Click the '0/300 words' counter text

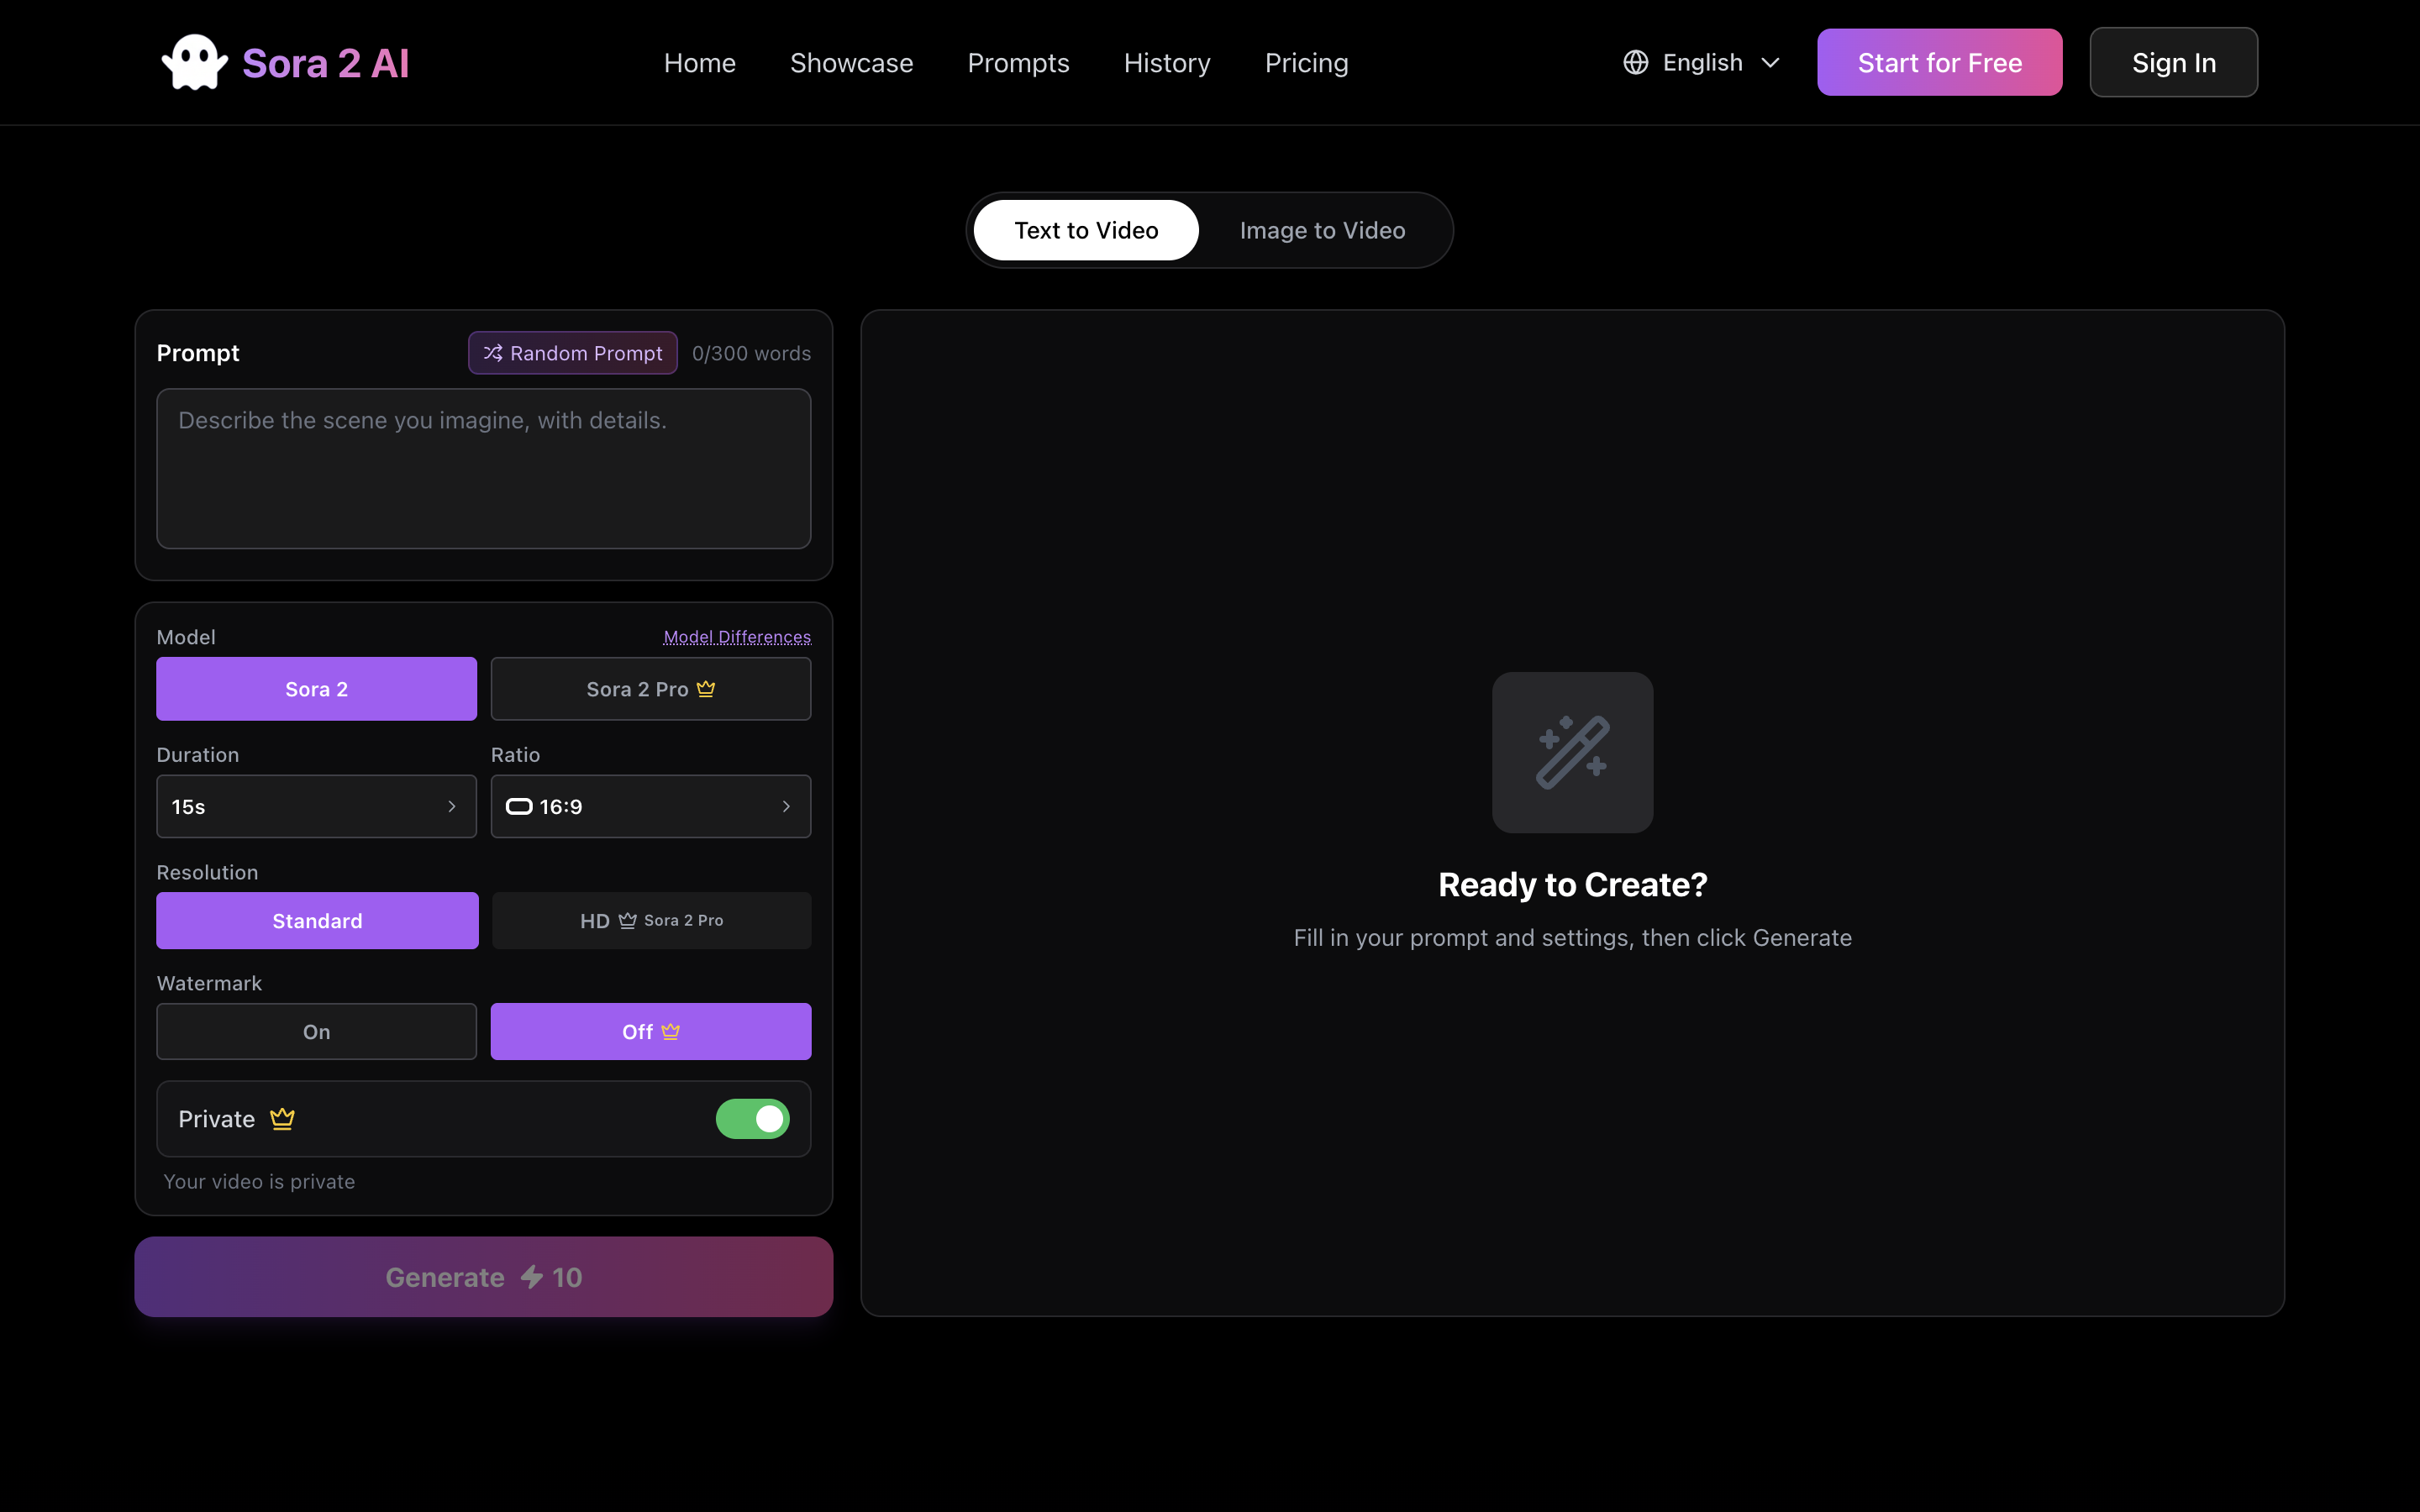click(751, 353)
